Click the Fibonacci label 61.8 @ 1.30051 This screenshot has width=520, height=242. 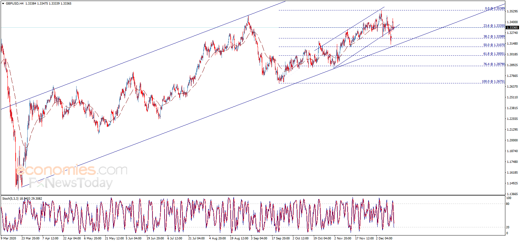[494, 54]
